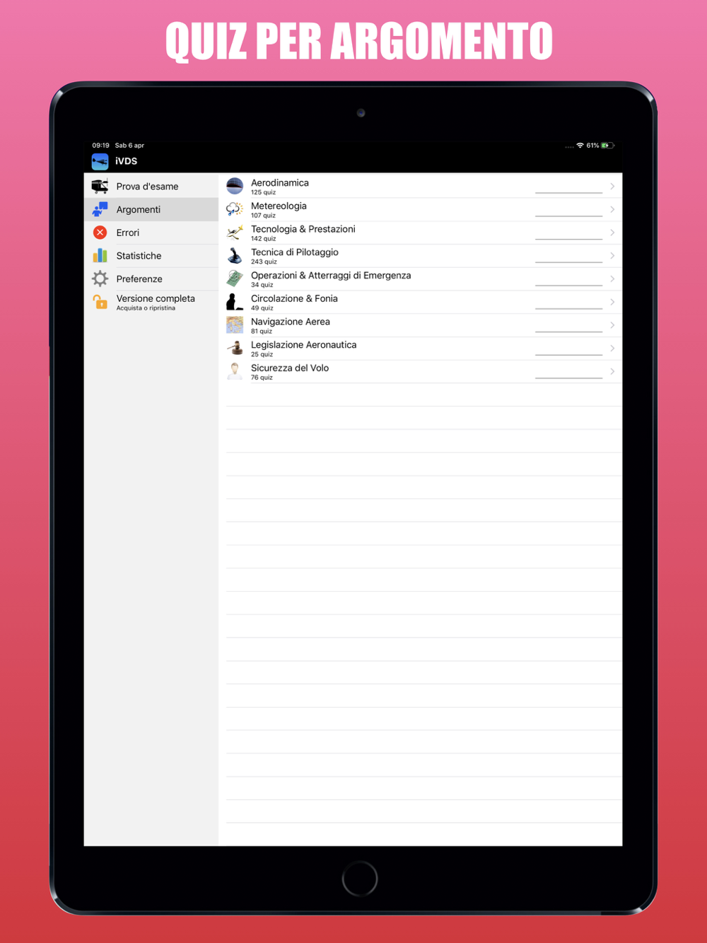
Task: Click the iPad home button
Action: coord(360,879)
